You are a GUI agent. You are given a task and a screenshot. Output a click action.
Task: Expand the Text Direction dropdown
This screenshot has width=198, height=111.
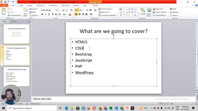tap(105, 9)
